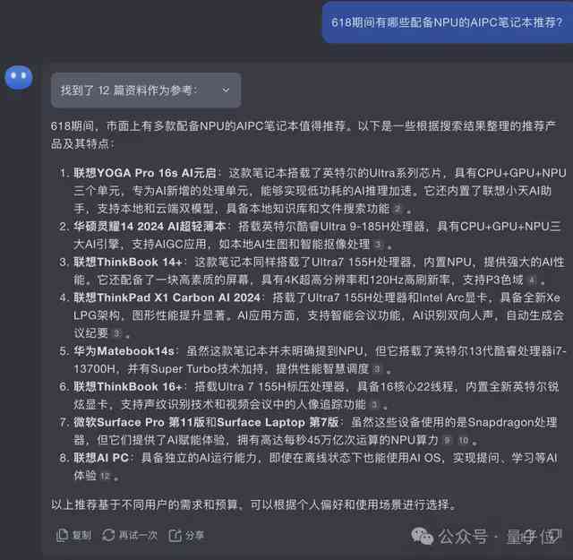The image size is (573, 560).
Task: Click the 再试一次 retry button
Action: click(129, 536)
